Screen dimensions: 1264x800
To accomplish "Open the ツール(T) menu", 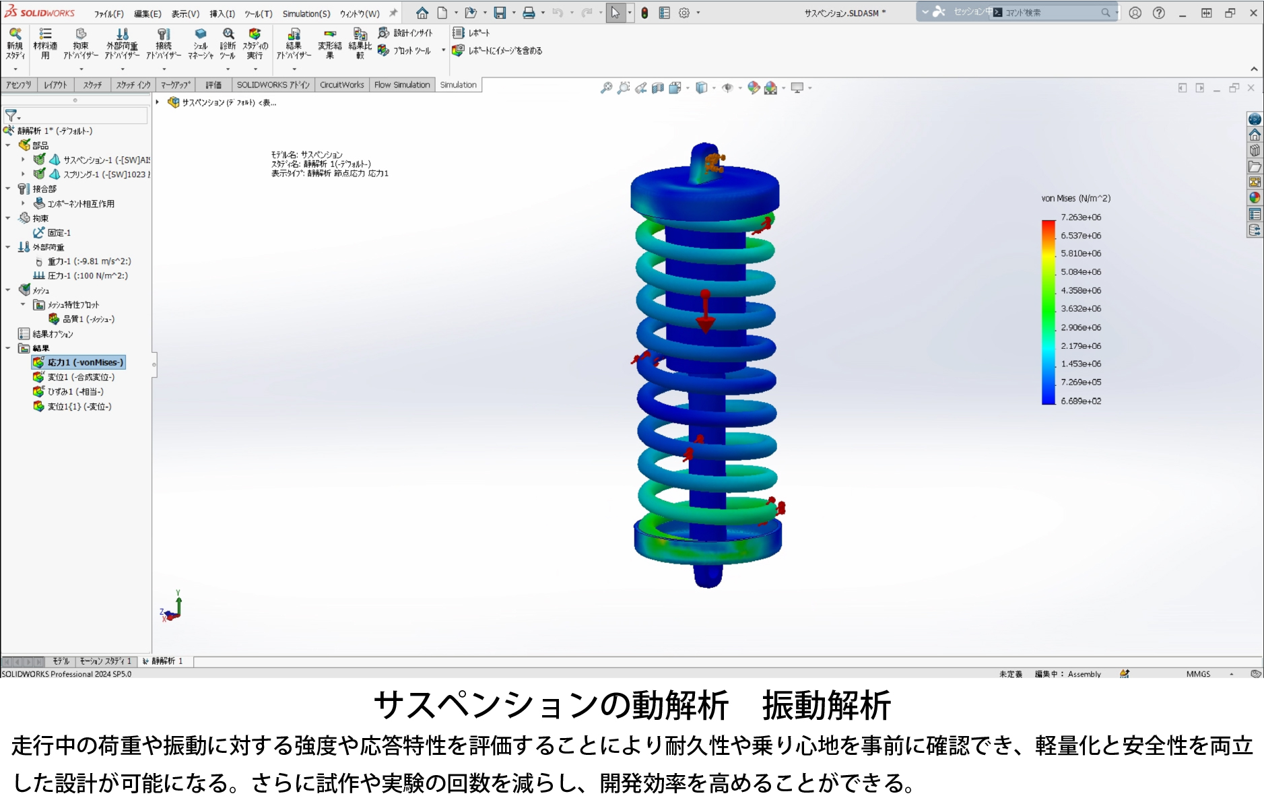I will click(x=259, y=13).
